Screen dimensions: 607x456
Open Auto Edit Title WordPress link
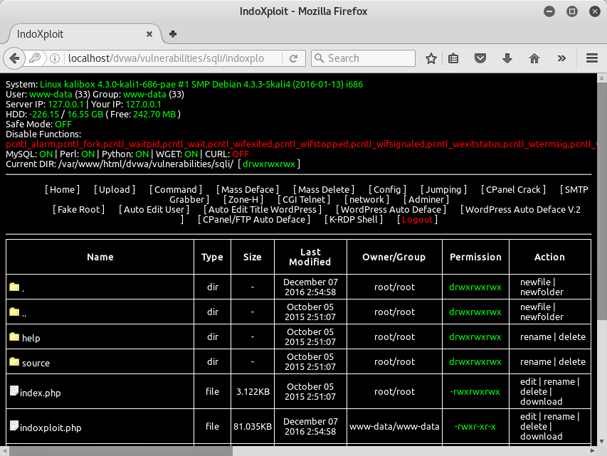coord(263,210)
